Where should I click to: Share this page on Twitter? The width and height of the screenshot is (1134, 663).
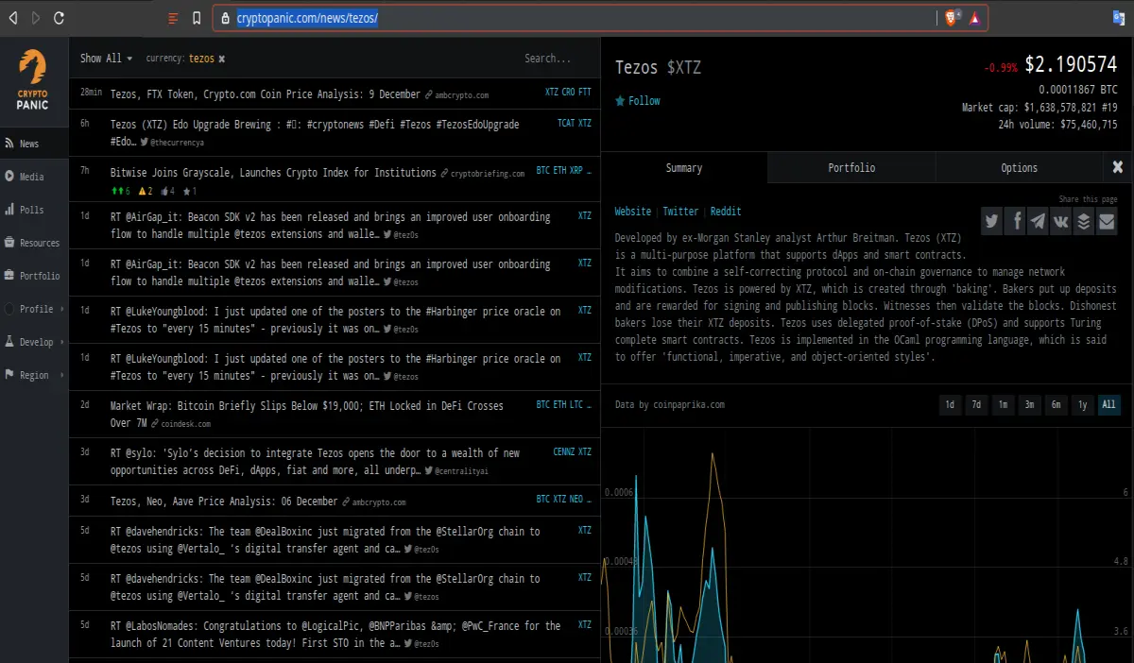[x=991, y=222]
